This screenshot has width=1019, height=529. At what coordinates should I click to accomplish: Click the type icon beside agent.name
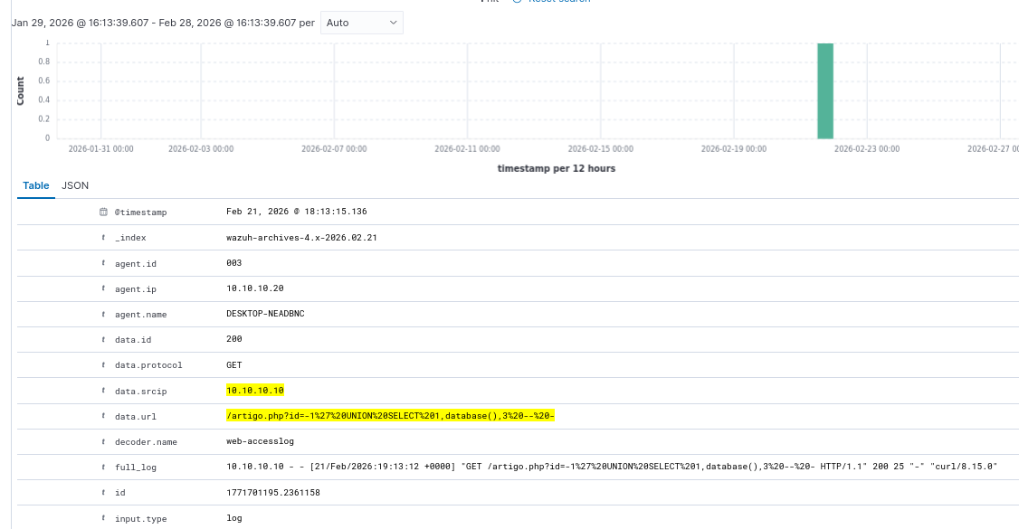pos(103,314)
